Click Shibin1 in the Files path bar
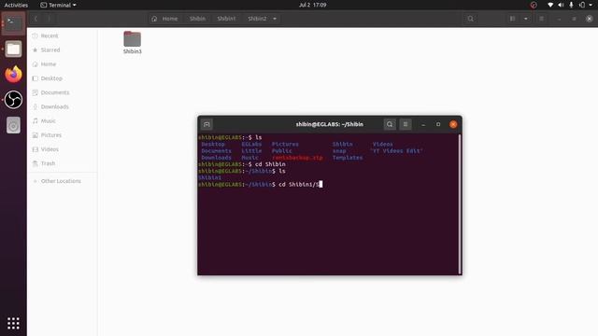This screenshot has width=598, height=336. click(226, 19)
